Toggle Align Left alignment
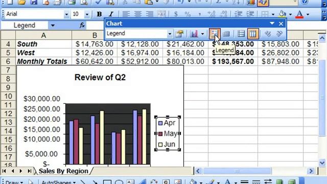The width and height of the screenshot is (327, 184). [126, 14]
